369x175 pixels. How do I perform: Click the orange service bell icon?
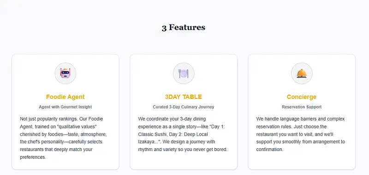302,73
